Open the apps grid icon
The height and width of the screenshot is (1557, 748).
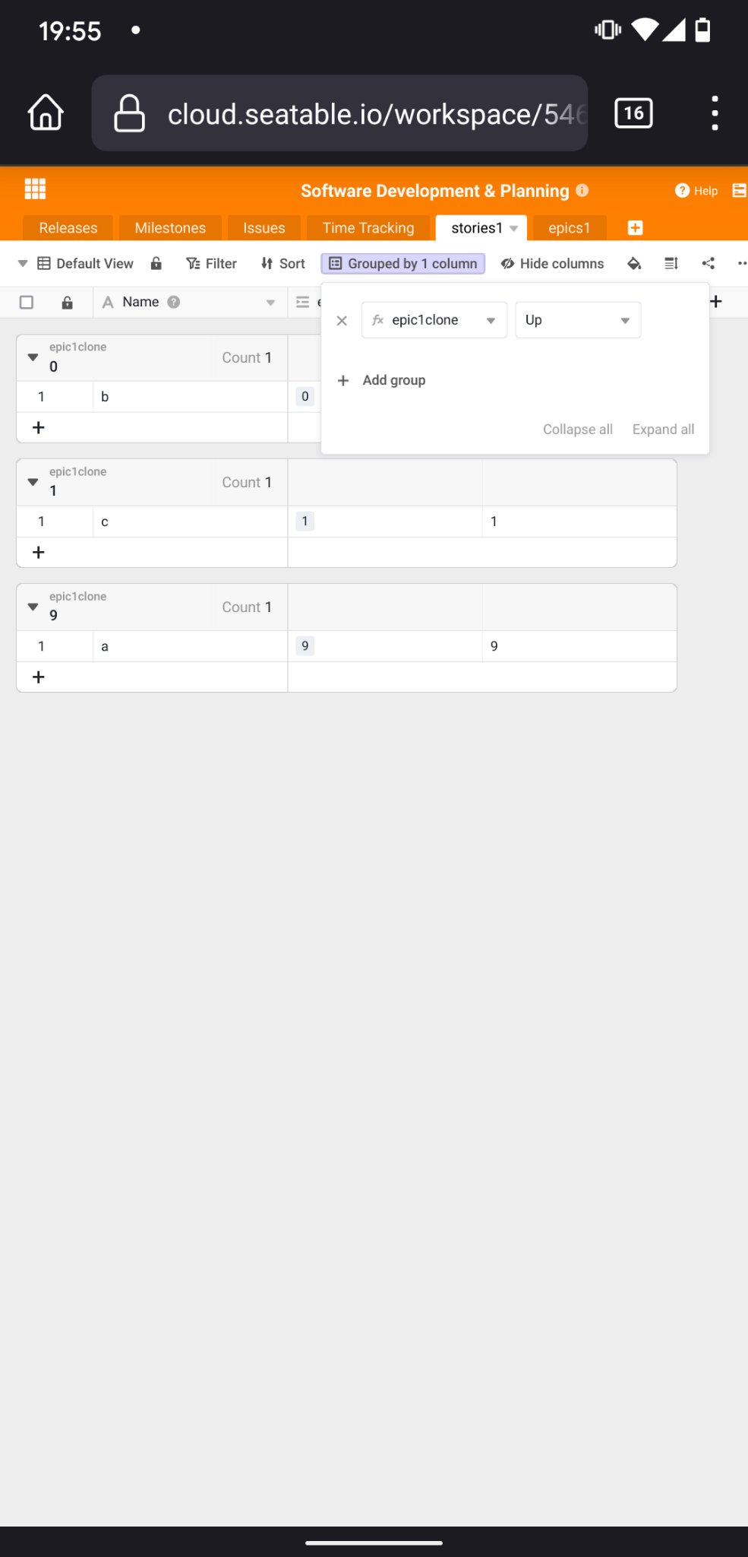coord(35,189)
